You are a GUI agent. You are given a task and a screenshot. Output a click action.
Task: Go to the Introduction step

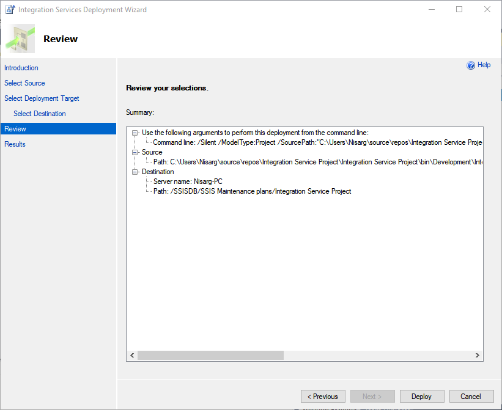(21, 68)
